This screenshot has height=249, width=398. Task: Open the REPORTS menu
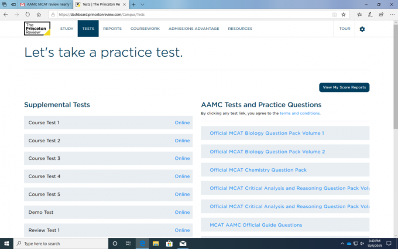point(112,29)
